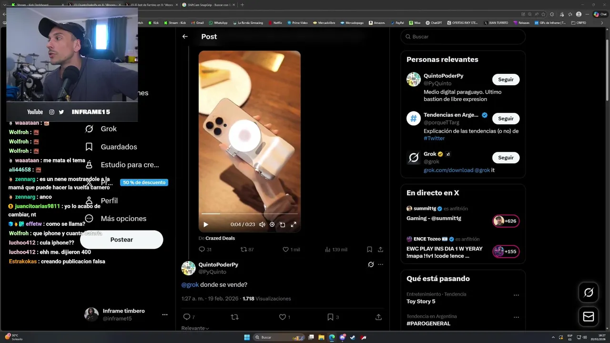
Task: Open the Windows Start menu
Action: pyautogui.click(x=247, y=337)
